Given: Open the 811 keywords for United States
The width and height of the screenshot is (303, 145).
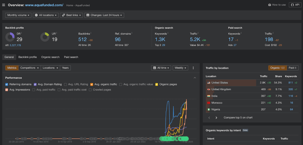Looking at the screenshot, I should [291, 83].
